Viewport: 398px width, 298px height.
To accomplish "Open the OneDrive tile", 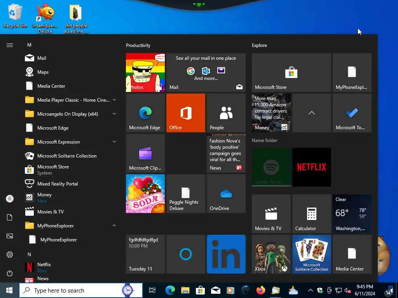I will [226, 194].
